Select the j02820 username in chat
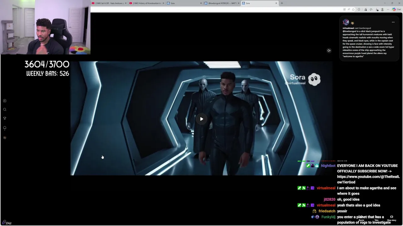The image size is (403, 226). (x=329, y=199)
